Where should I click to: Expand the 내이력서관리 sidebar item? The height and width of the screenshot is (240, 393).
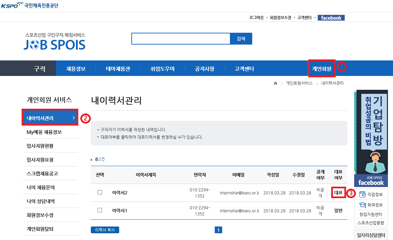(50, 118)
